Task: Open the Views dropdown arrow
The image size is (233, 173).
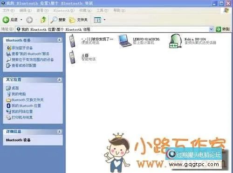Action: coord(104,20)
